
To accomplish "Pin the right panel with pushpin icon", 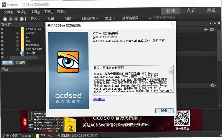I will [215, 23].
